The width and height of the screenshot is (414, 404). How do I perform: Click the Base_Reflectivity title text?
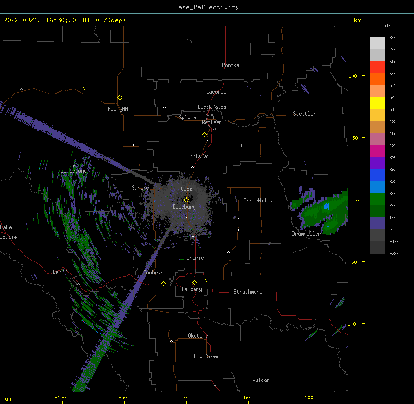pyautogui.click(x=207, y=7)
